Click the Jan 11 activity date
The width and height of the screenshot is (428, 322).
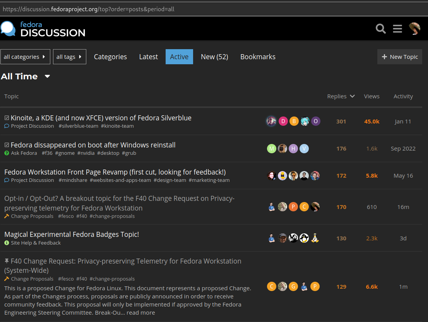pyautogui.click(x=403, y=122)
